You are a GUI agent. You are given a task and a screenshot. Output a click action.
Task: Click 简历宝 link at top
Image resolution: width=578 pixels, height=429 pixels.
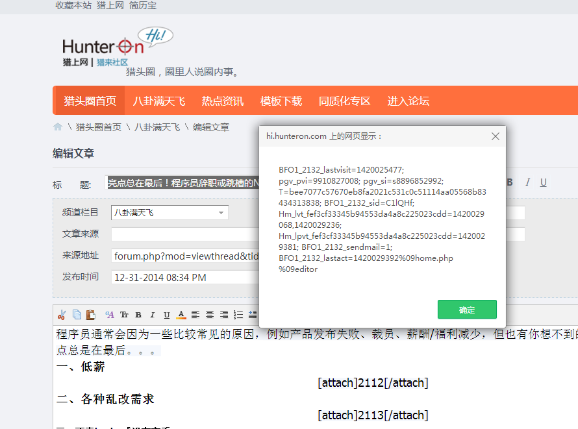(143, 5)
